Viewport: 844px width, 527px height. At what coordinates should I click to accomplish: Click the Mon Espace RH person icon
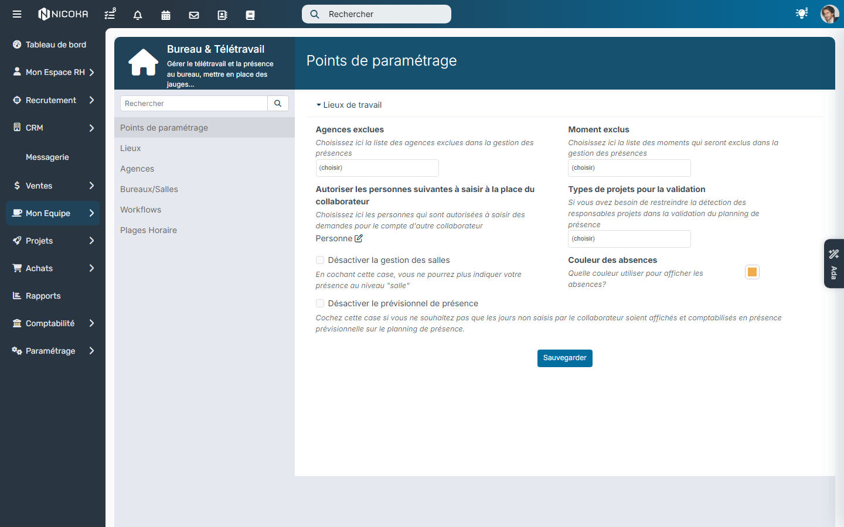(17, 71)
